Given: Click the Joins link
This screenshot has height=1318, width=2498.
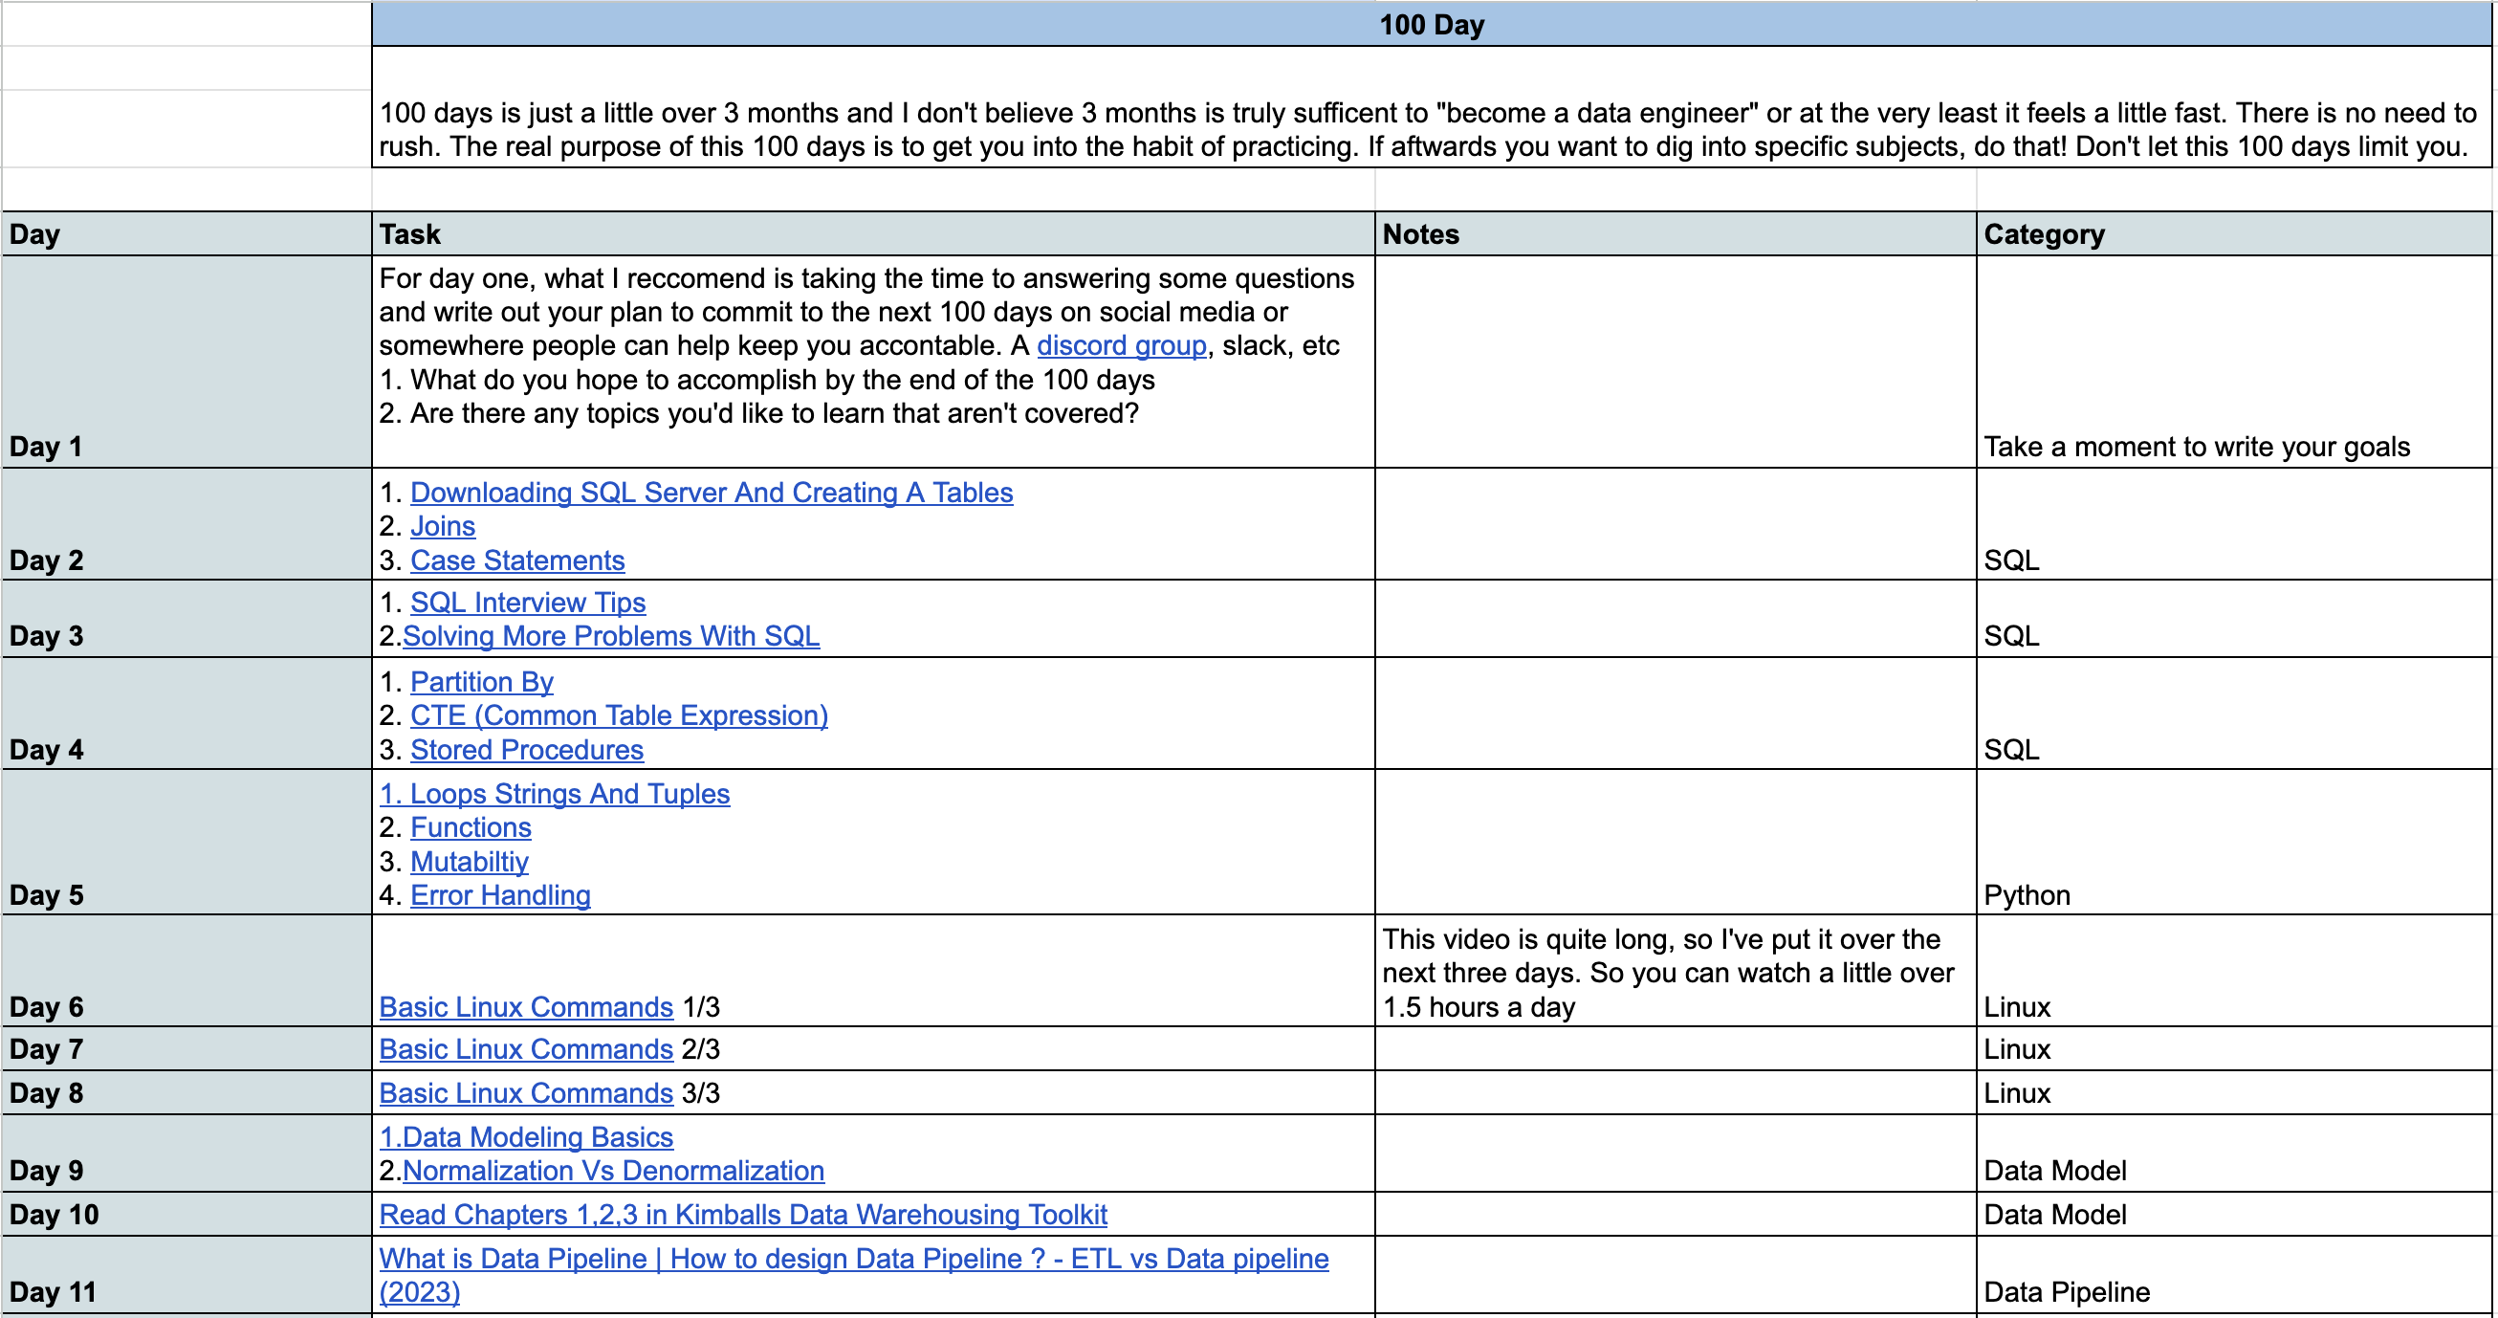Looking at the screenshot, I should 442,526.
